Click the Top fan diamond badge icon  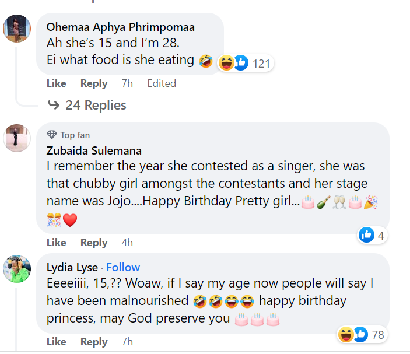[51, 135]
